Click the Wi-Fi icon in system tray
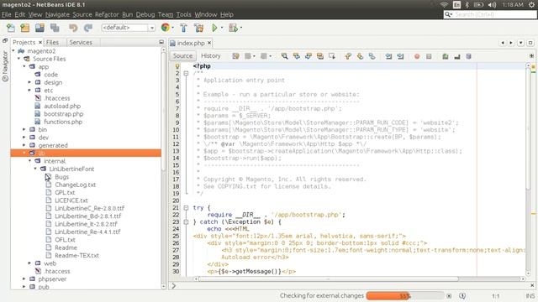The width and height of the screenshot is (538, 302). pyautogui.click(x=445, y=5)
